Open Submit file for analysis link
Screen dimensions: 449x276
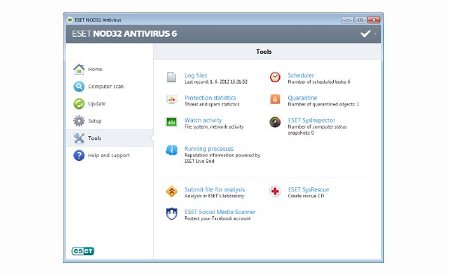click(x=215, y=189)
